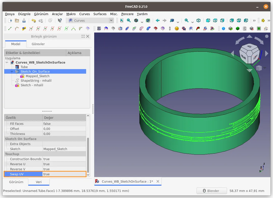The image size is (273, 198).
Task: Click the bounding box view icon
Action: (x=148, y=20)
